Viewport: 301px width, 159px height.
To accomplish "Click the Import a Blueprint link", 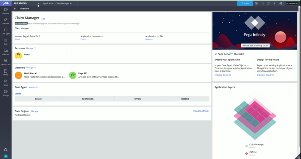I will tap(223, 75).
